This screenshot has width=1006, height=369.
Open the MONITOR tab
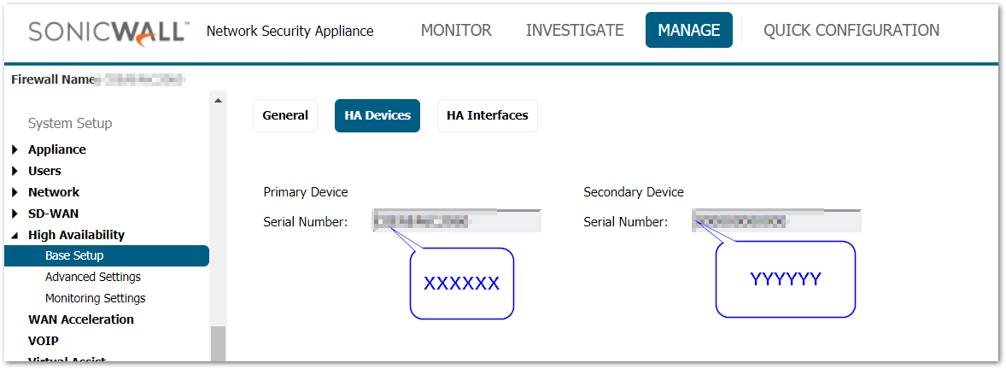(456, 31)
